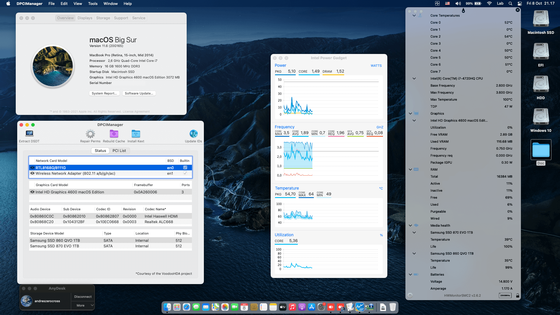Click the lock icon in HWMonitorSMC2
The image size is (560, 315).
518,295
